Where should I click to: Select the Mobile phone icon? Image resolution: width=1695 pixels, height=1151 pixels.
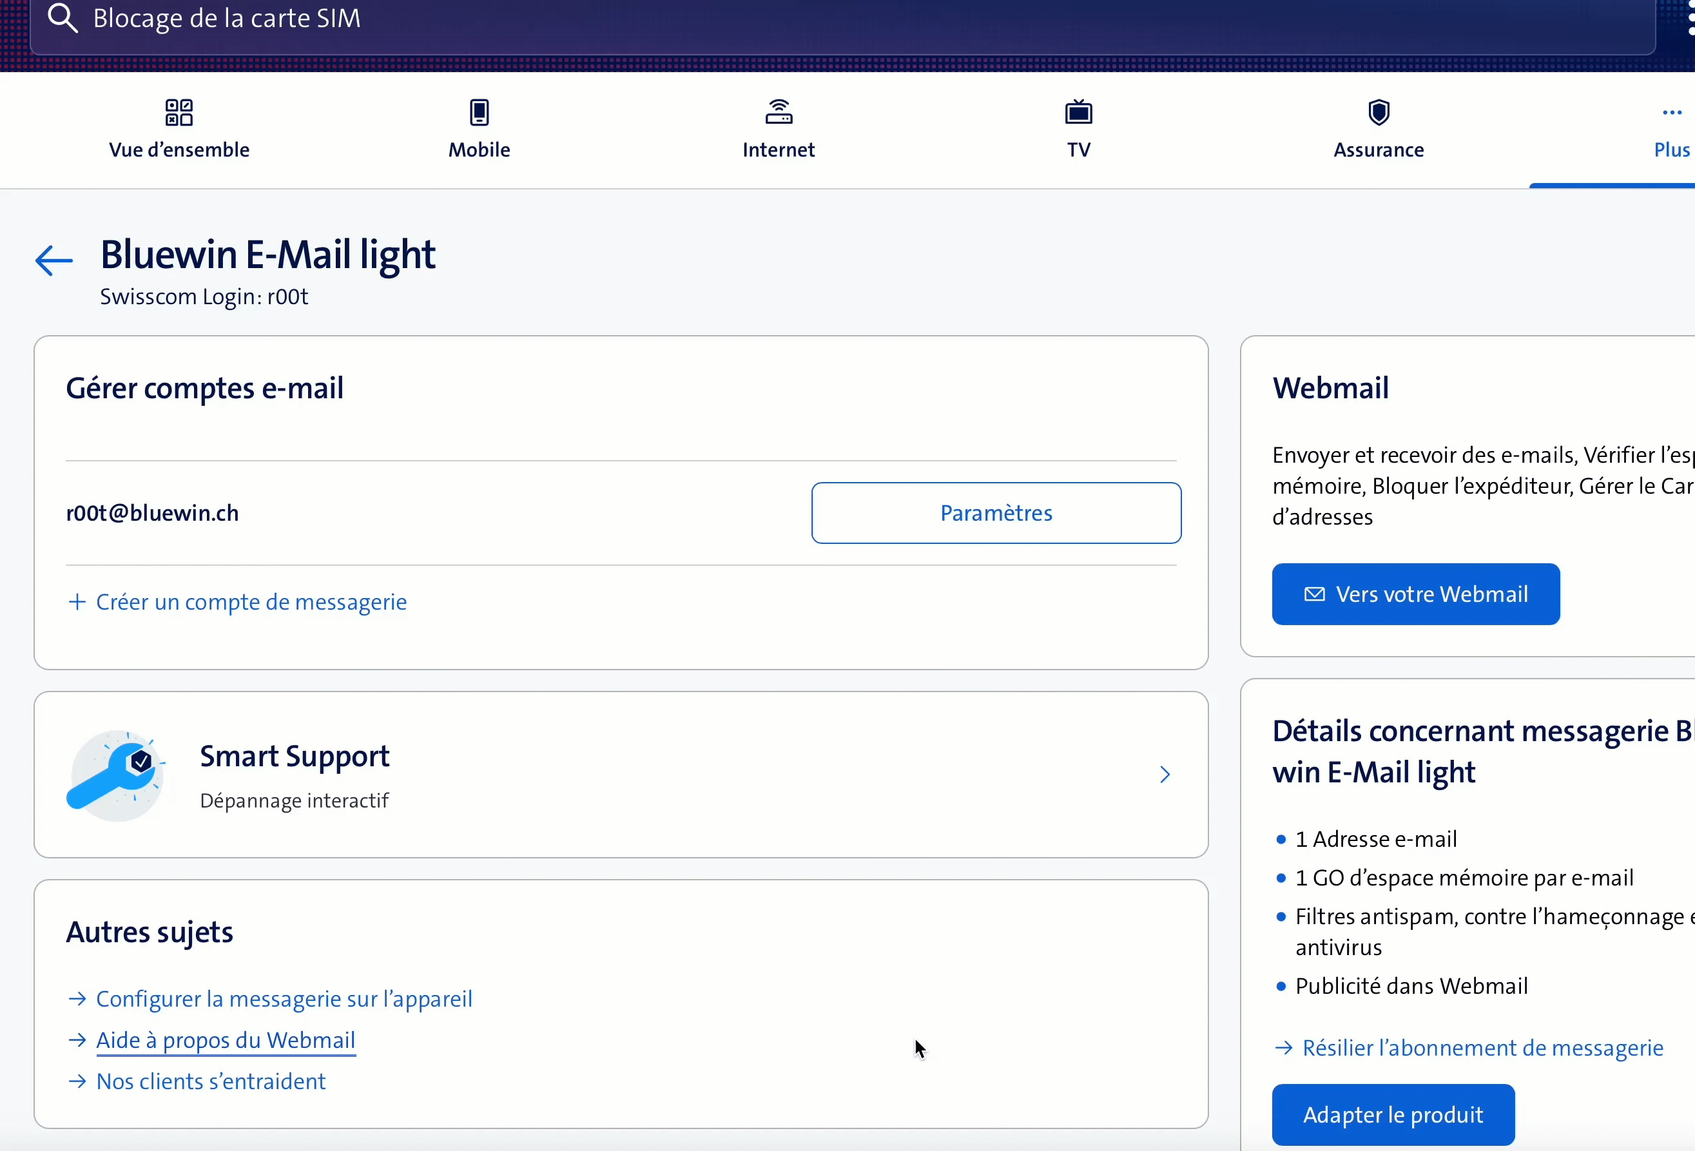(x=479, y=112)
